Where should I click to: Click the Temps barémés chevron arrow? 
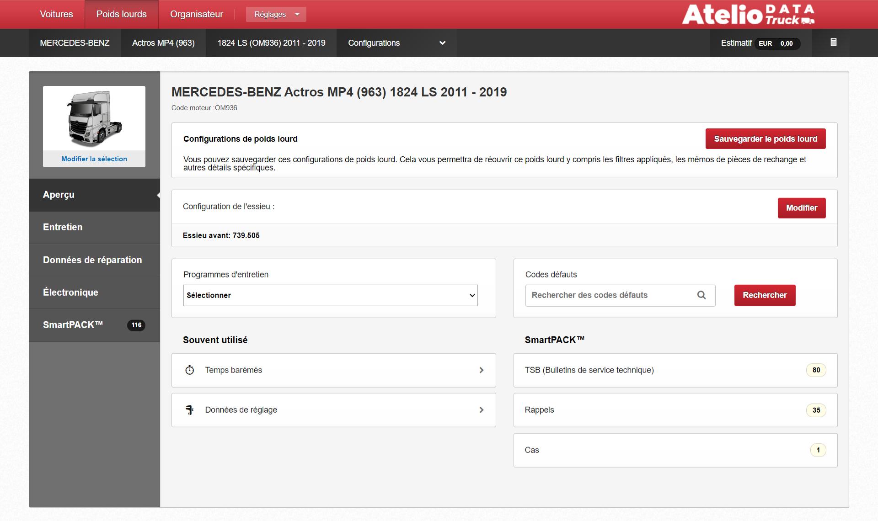pos(481,370)
